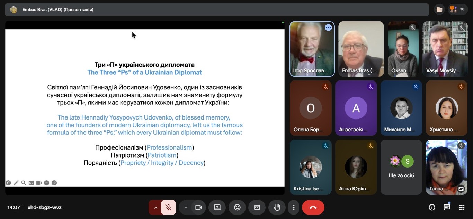Go to next slide using right arrow
Image resolution: width=473 pixels, height=219 pixels.
tap(54, 183)
